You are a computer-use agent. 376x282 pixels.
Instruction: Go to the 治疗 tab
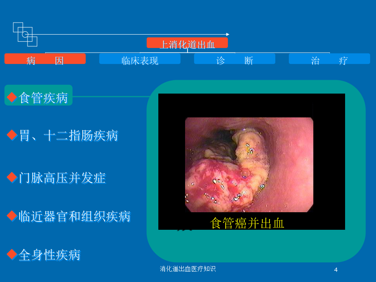pos(330,59)
